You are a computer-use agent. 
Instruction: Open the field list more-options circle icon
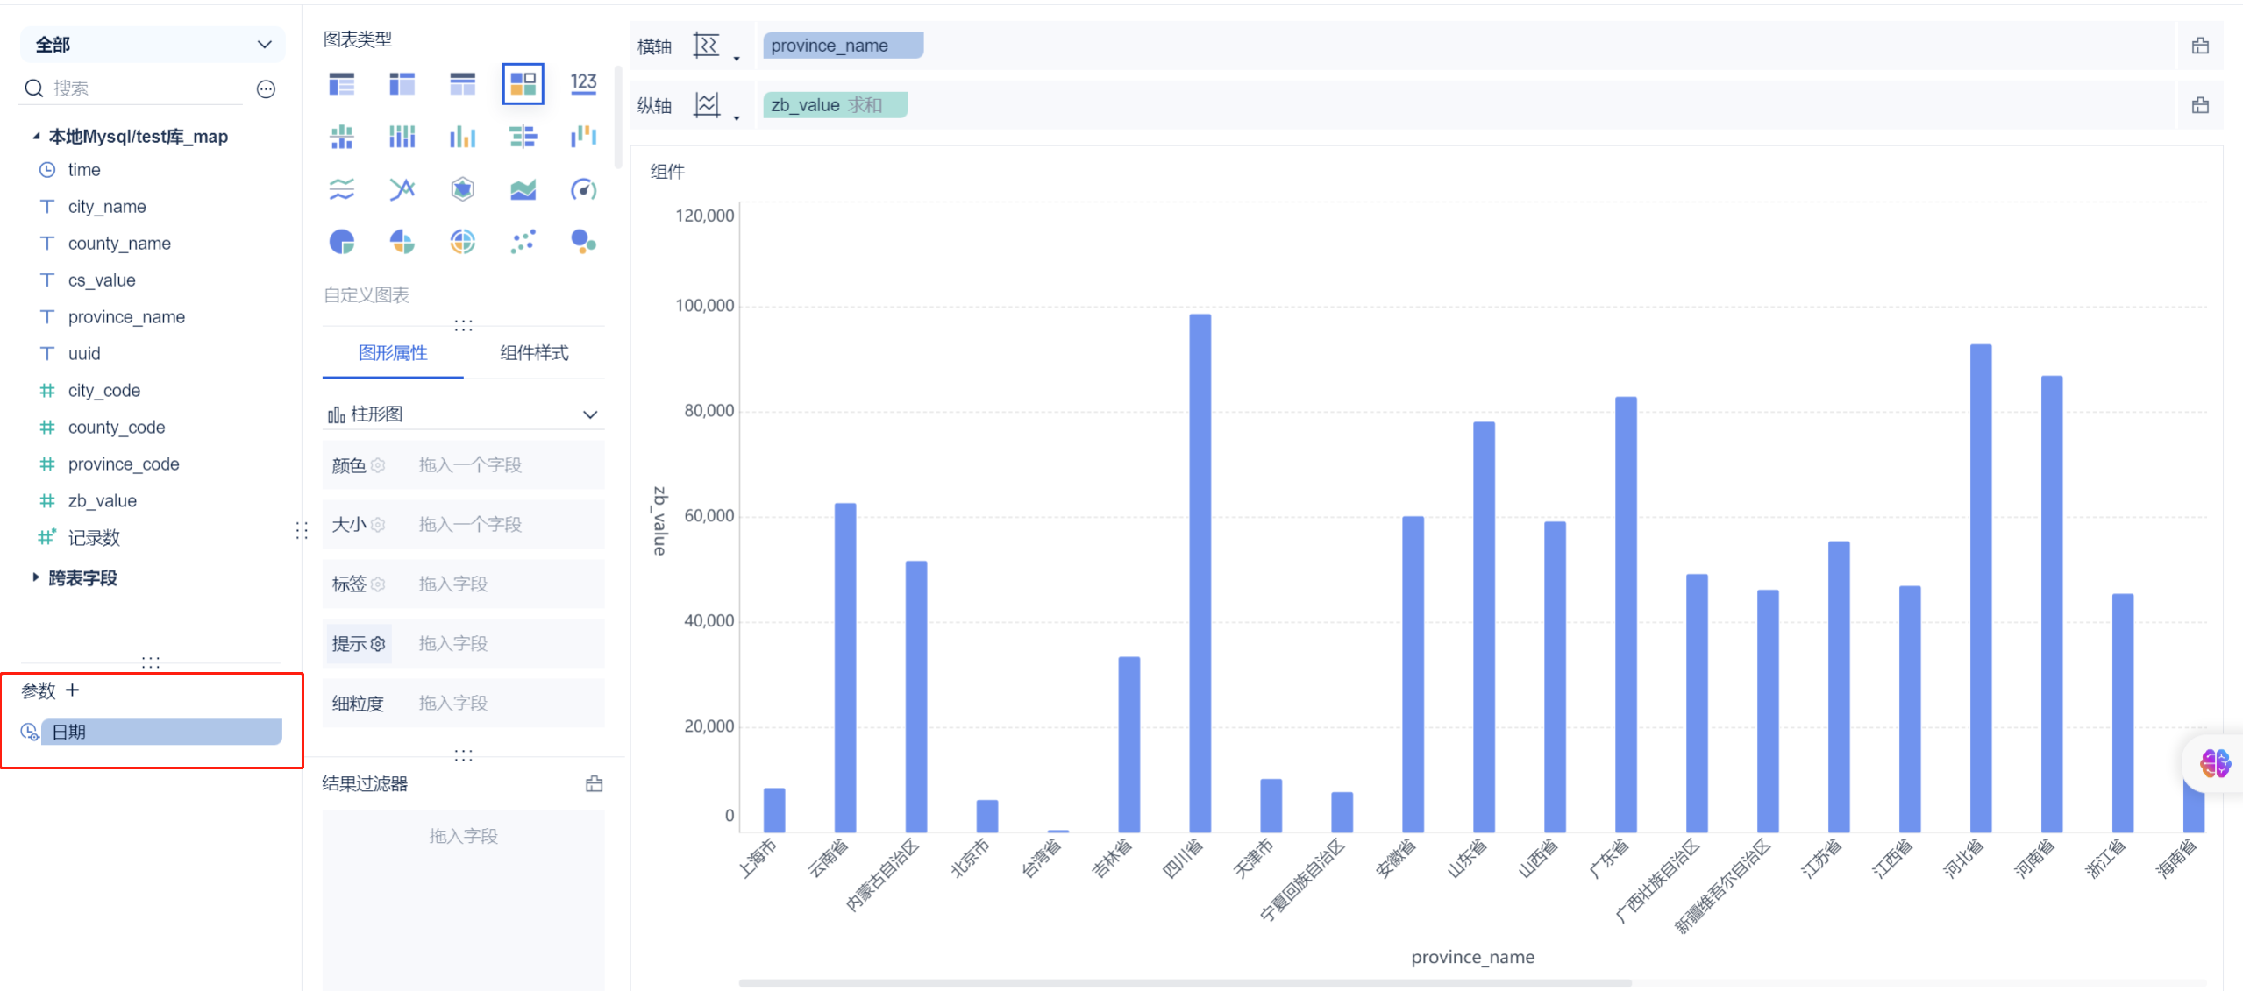(266, 89)
